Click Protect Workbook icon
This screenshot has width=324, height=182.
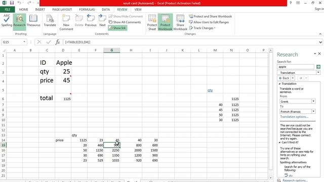click(165, 22)
